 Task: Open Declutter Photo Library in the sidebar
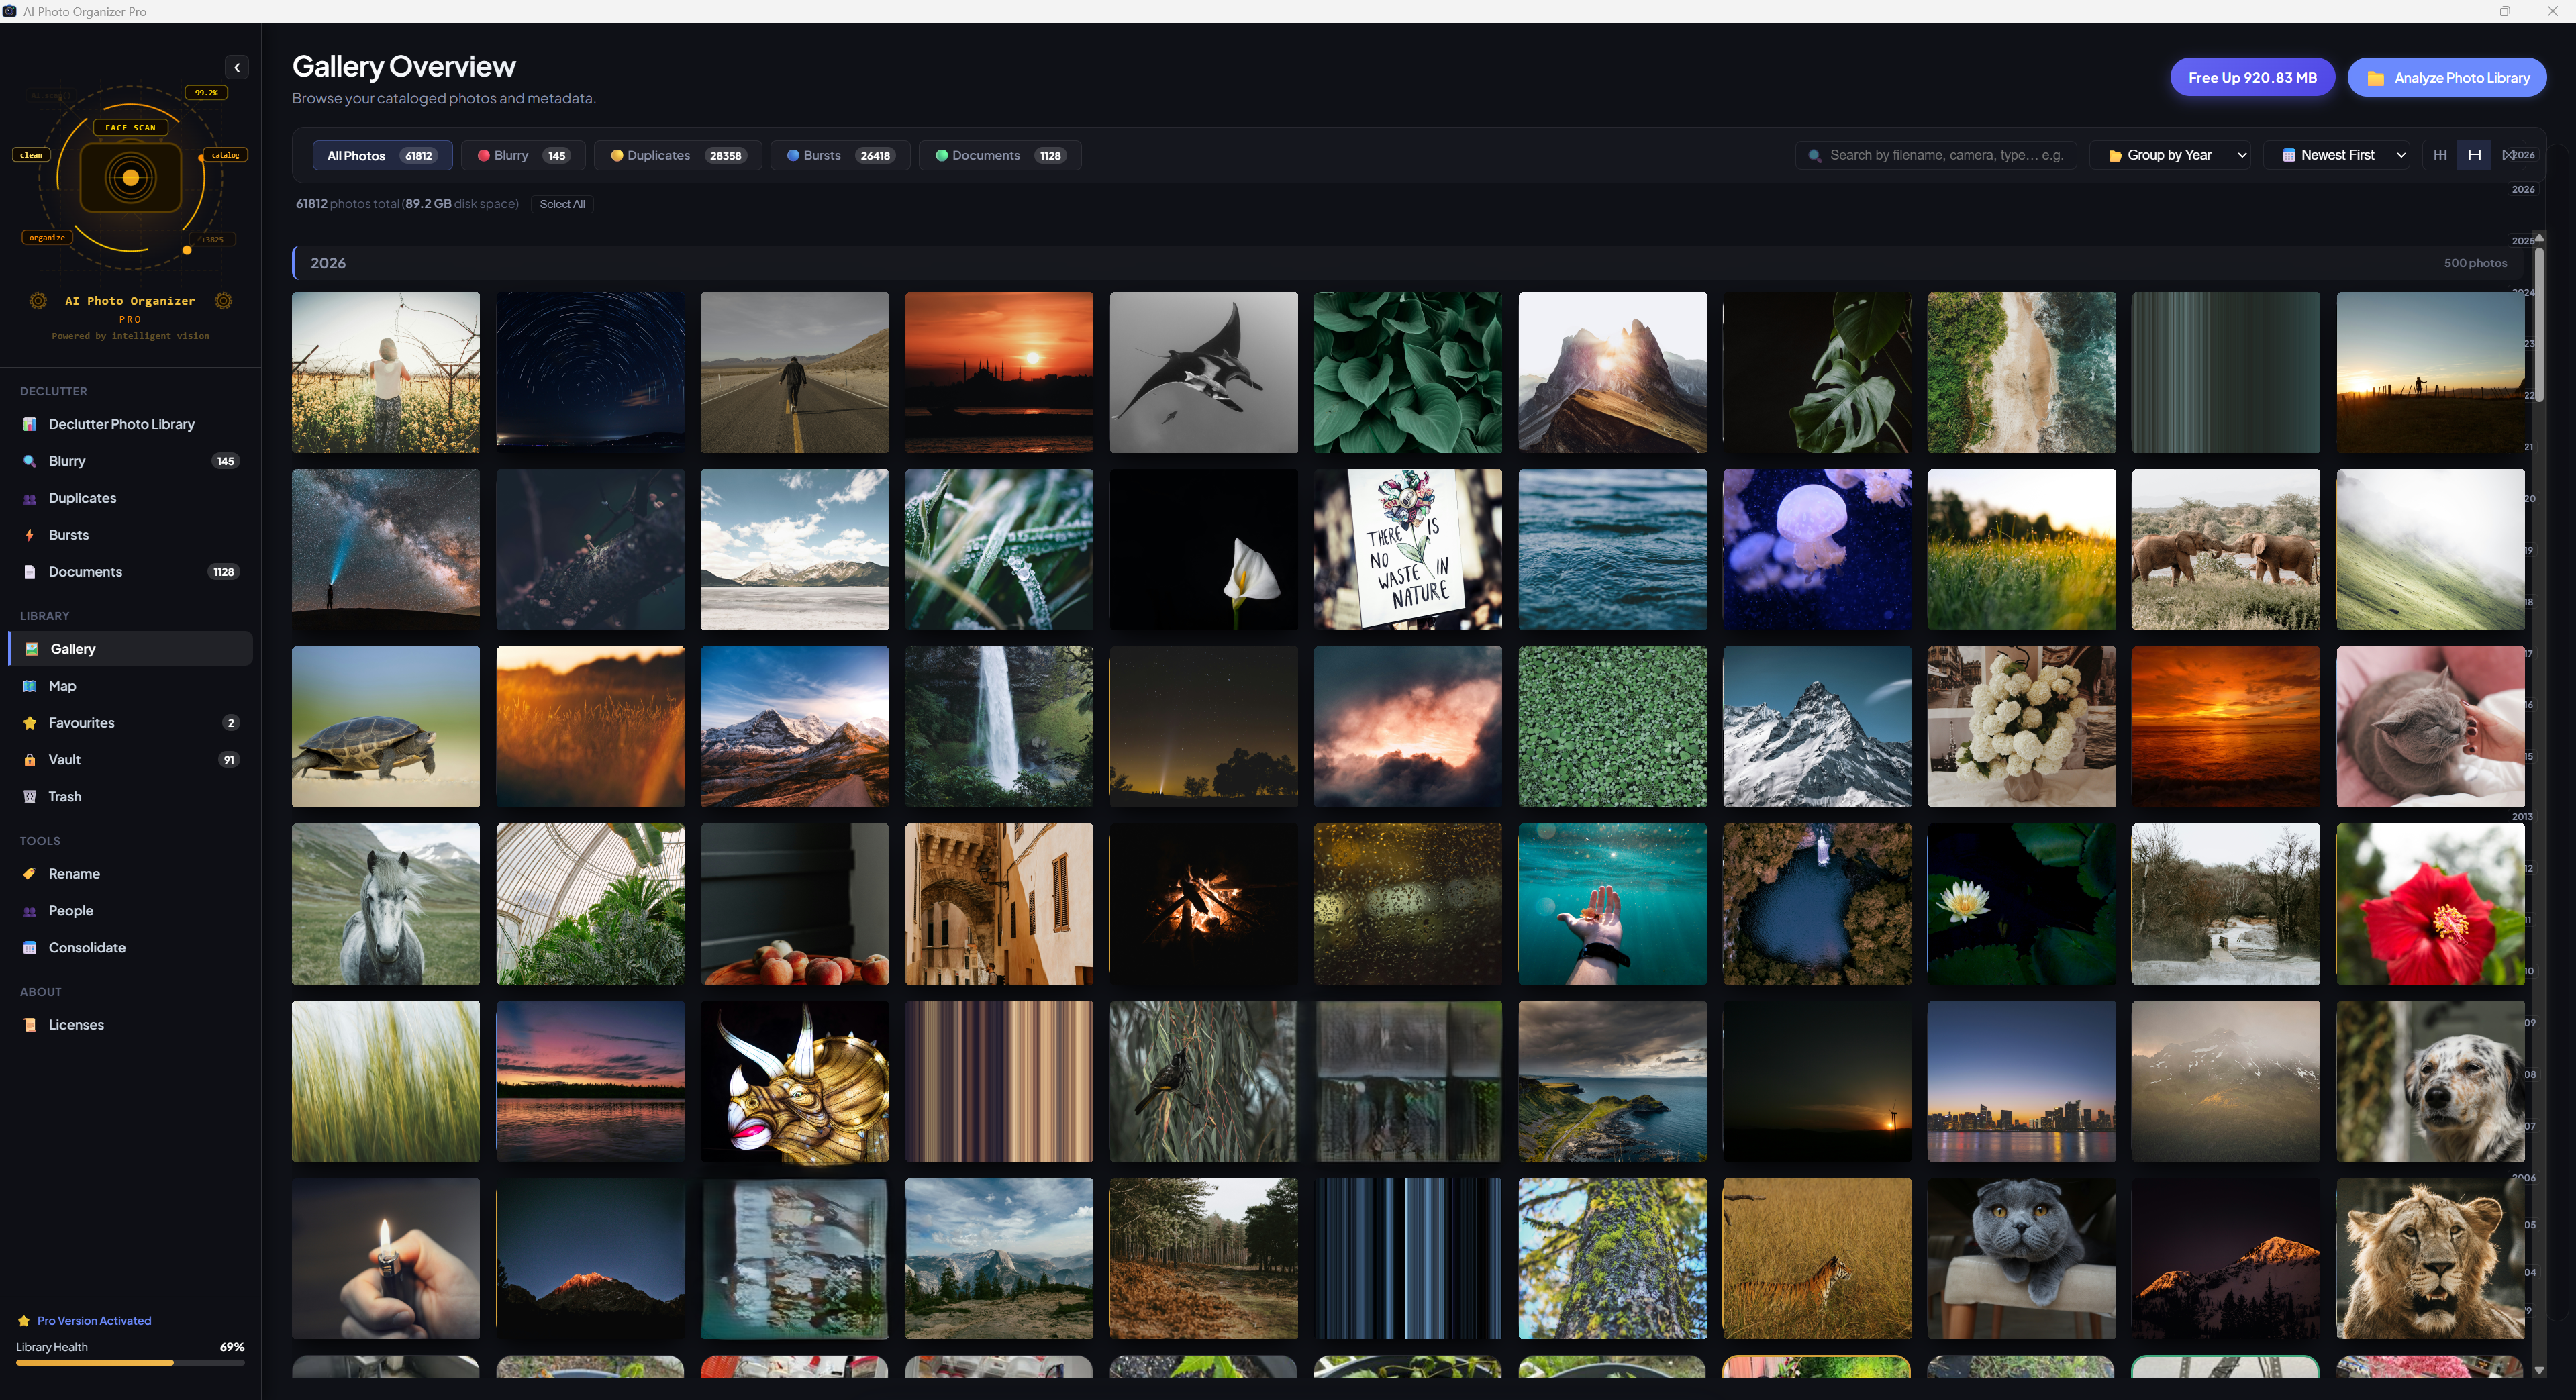pyautogui.click(x=130, y=424)
